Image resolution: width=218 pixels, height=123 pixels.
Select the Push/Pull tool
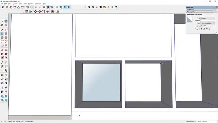pyautogui.click(x=6, y=50)
